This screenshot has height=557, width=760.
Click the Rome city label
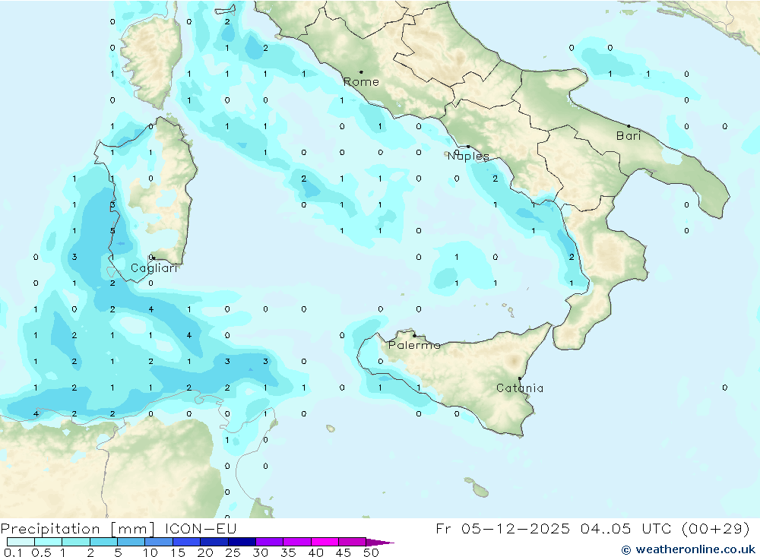pyautogui.click(x=361, y=82)
